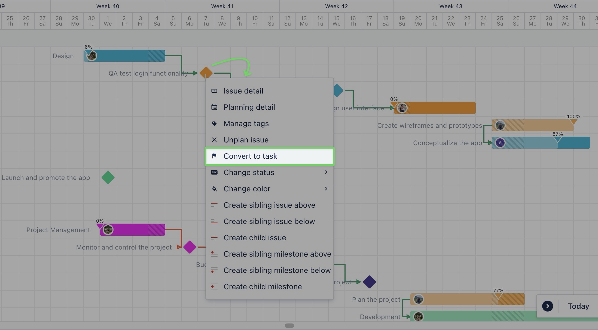Click the Create sibling issue above icon
598x330 pixels.
tap(214, 205)
